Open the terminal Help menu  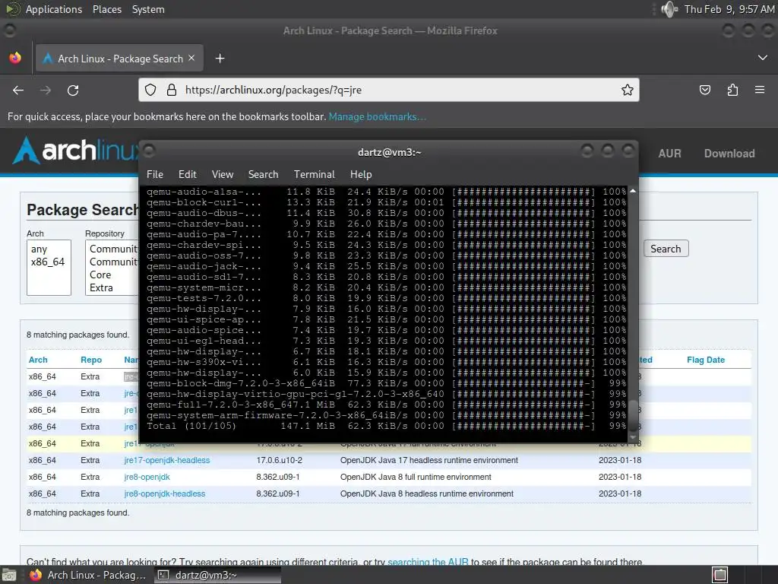(361, 174)
